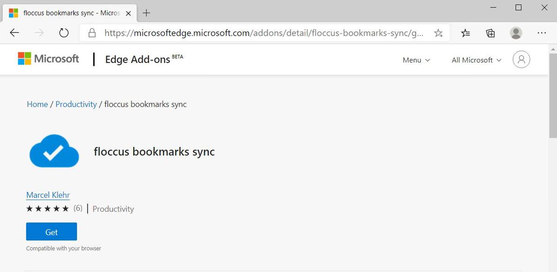Expand the All Microsoft dropdown
The image size is (557, 272).
coord(475,60)
